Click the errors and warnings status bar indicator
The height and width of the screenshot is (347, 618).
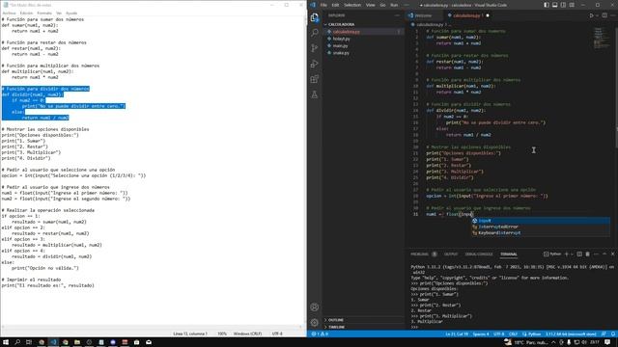tap(320, 334)
